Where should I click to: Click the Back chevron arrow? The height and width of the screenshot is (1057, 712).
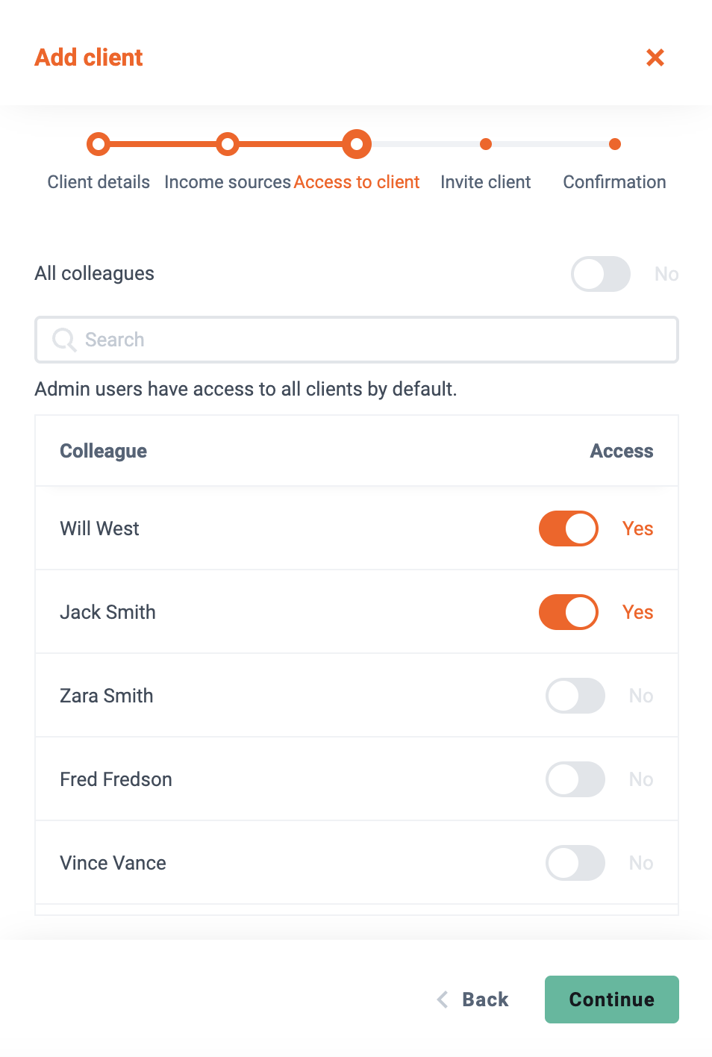443,1000
